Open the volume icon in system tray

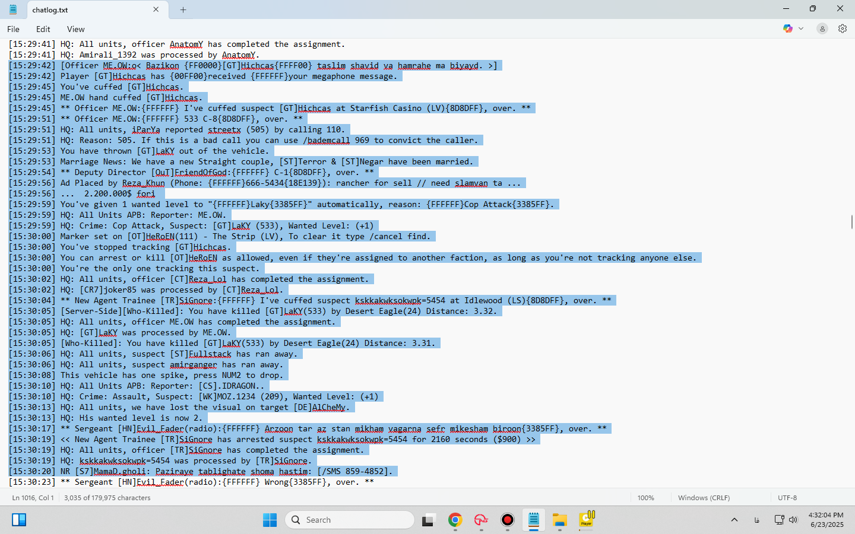pyautogui.click(x=793, y=520)
